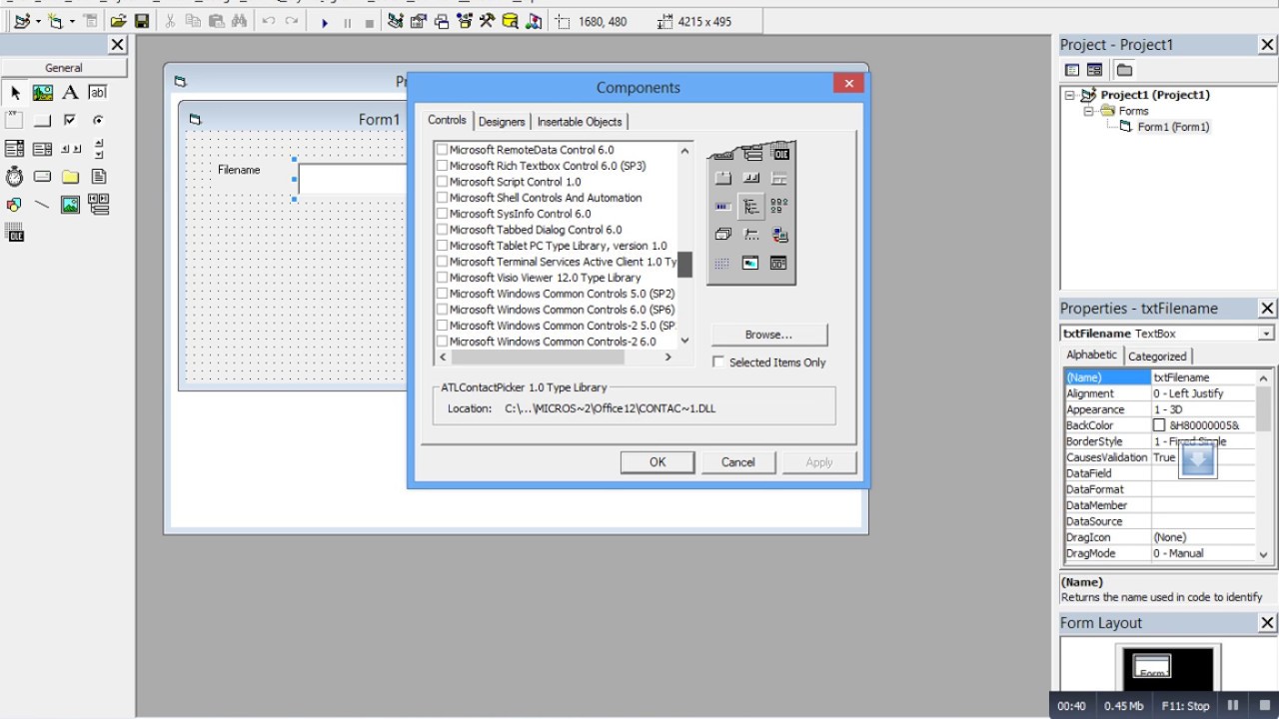
Task: Switch to the Designers tab
Action: point(502,122)
